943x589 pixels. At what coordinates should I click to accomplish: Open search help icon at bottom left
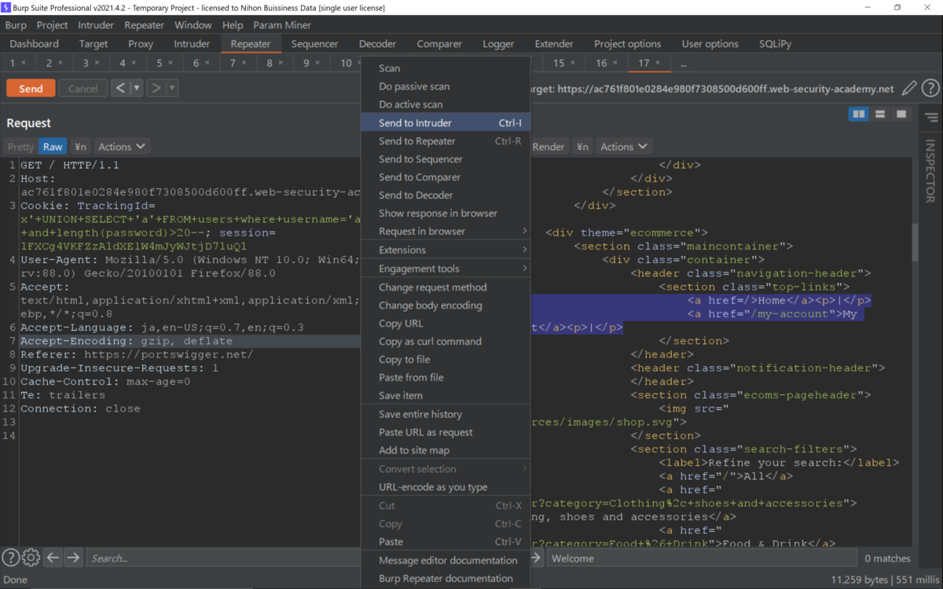coord(10,558)
